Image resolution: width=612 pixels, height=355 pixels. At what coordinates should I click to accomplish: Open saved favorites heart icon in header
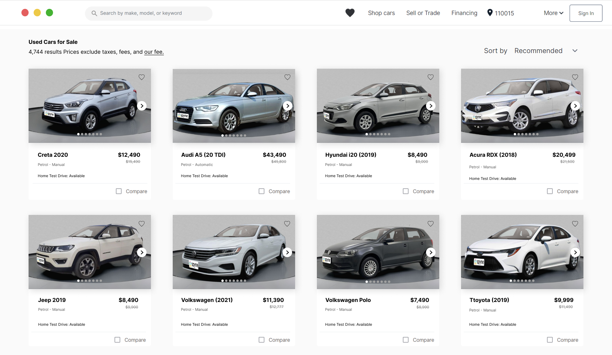point(350,13)
